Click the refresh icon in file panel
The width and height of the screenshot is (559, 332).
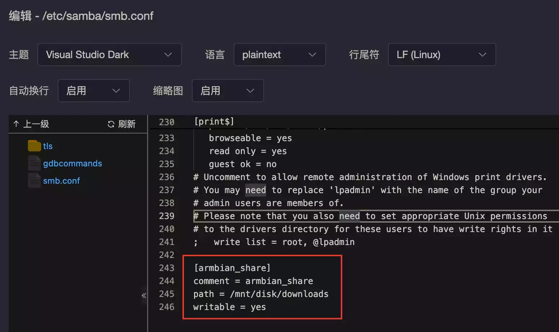[111, 124]
